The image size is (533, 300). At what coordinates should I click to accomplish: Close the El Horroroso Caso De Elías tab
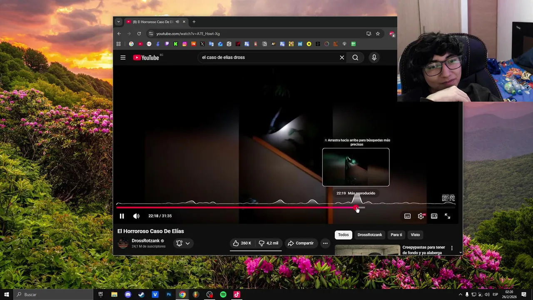(x=184, y=22)
